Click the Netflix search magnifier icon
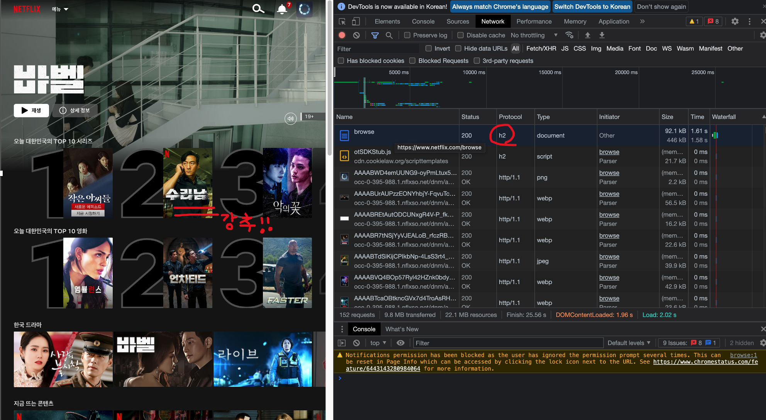Viewport: 766px width, 420px height. [x=258, y=8]
